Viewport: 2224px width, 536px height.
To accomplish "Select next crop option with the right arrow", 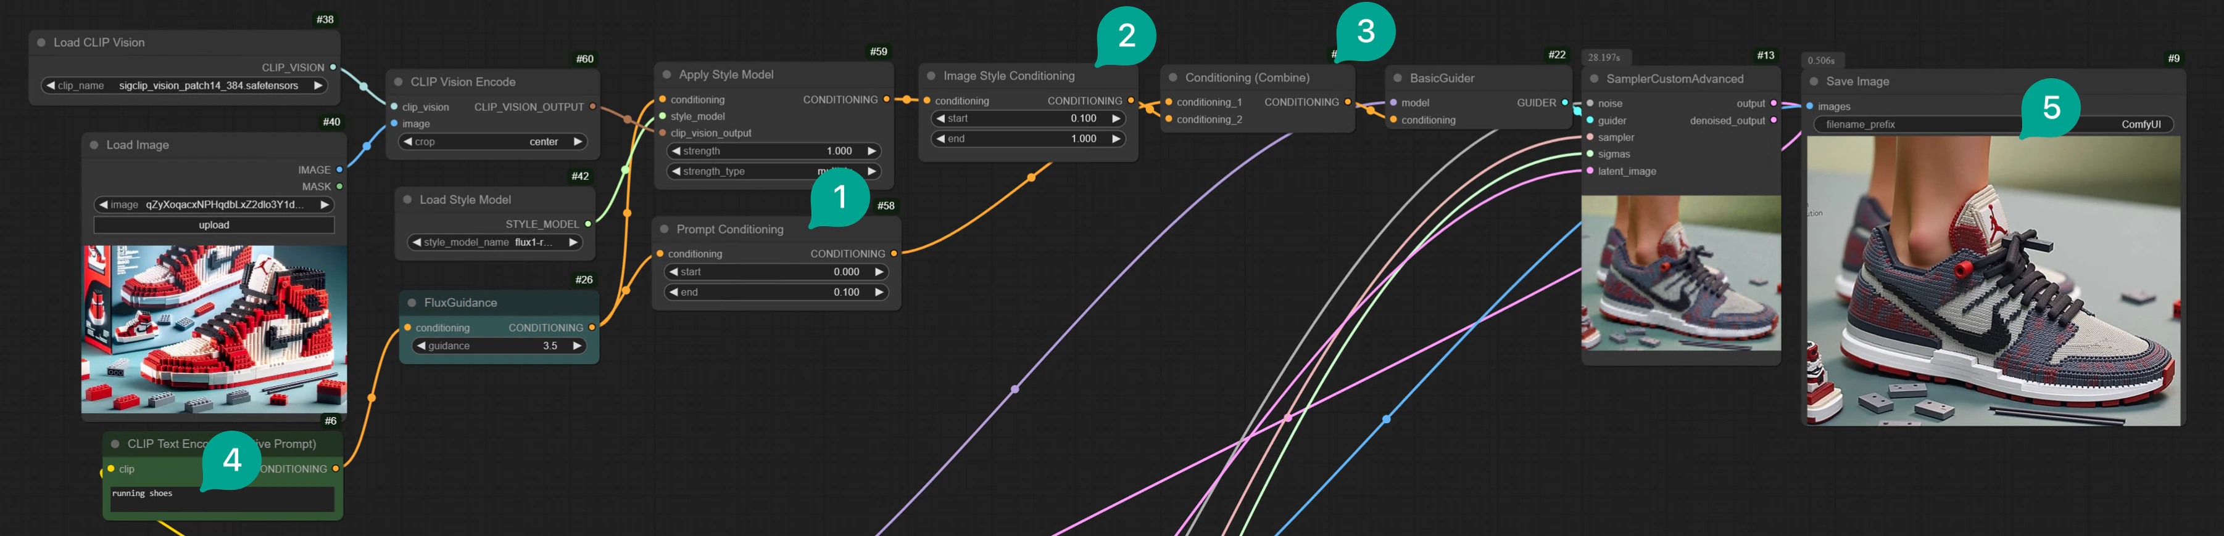I will point(578,141).
